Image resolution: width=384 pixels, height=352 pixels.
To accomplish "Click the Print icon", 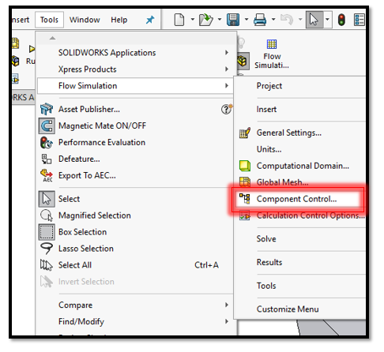I will [260, 20].
